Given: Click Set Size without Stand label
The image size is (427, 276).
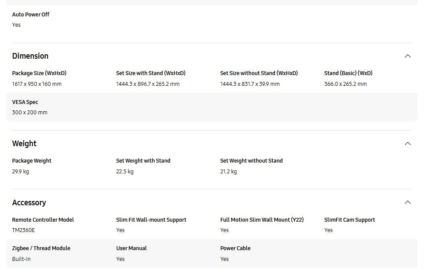Looking at the screenshot, I should (259, 73).
